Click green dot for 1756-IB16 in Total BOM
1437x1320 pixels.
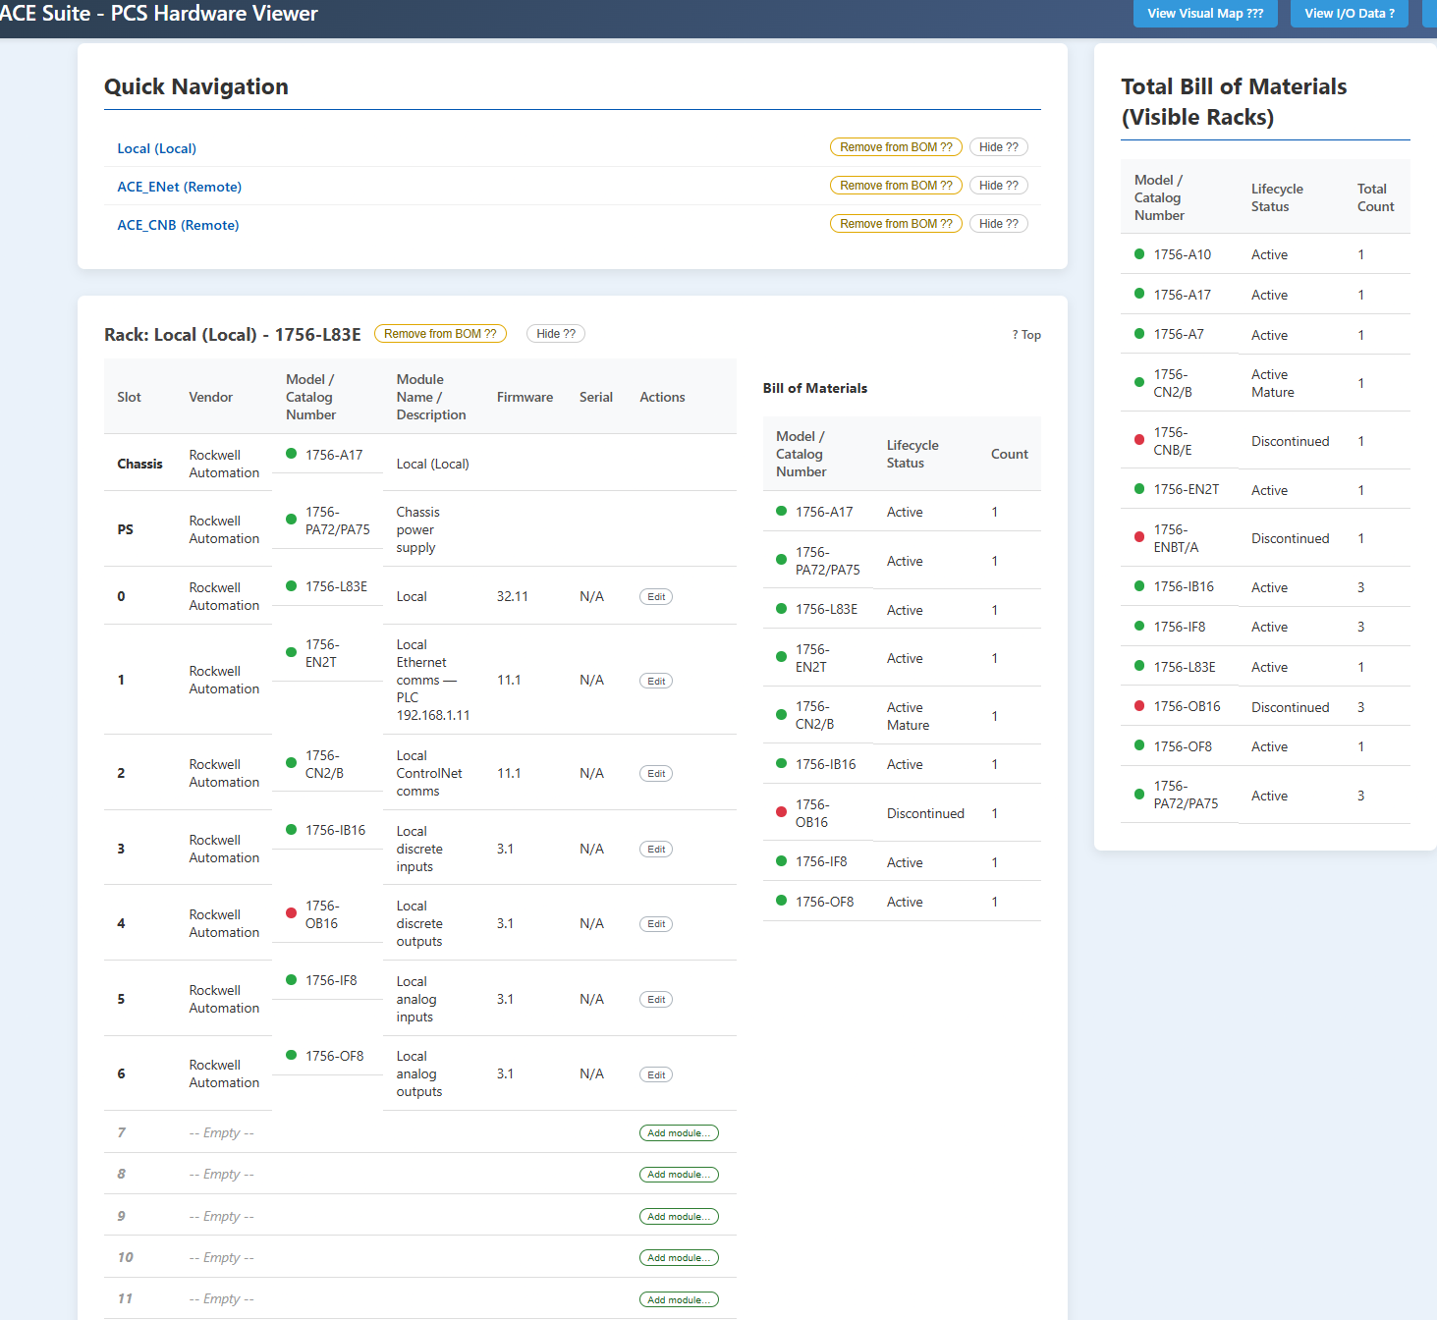pyautogui.click(x=1139, y=586)
